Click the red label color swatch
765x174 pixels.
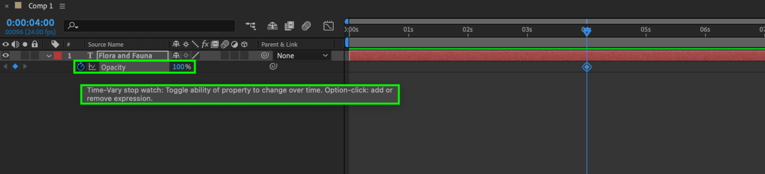[x=58, y=56]
